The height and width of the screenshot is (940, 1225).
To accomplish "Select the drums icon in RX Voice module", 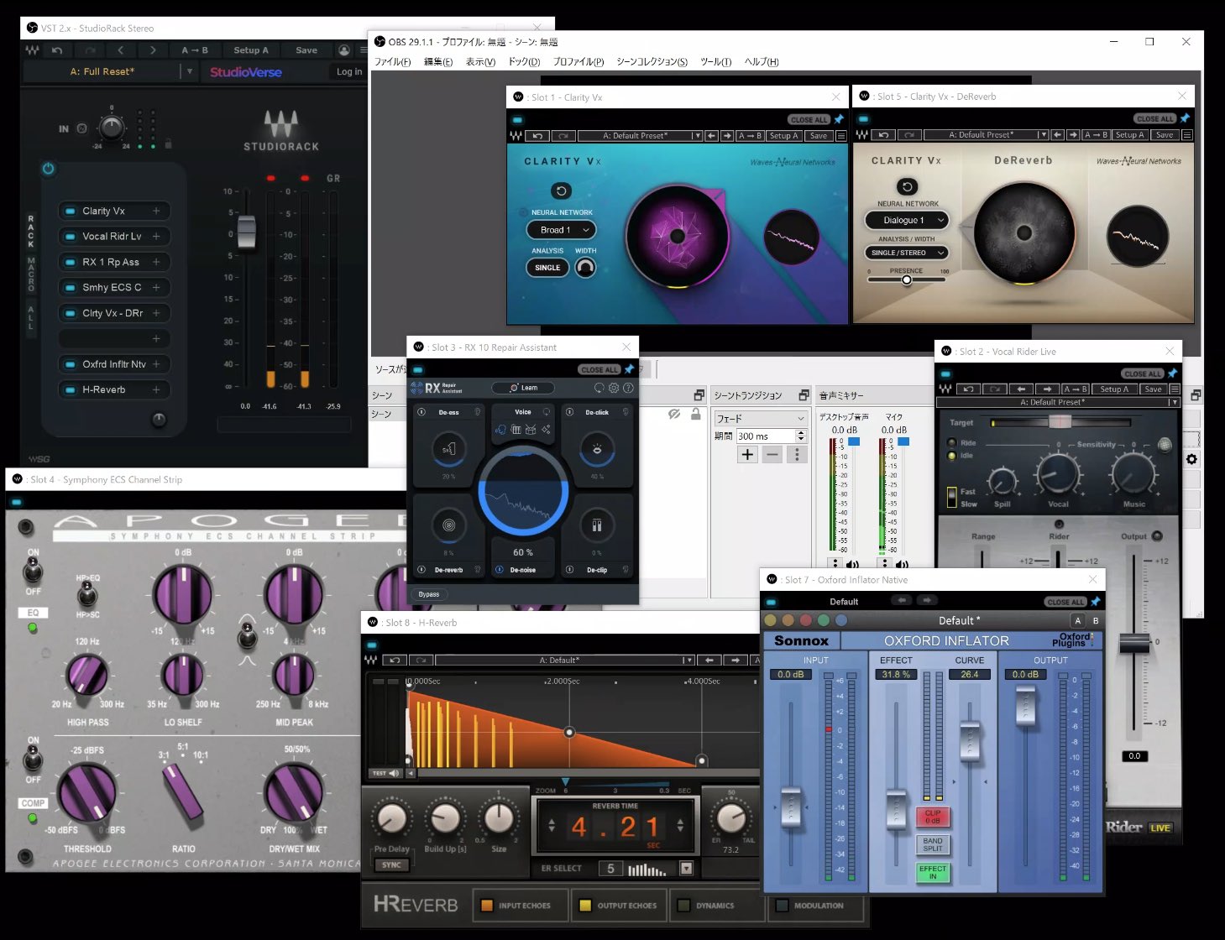I will 530,431.
